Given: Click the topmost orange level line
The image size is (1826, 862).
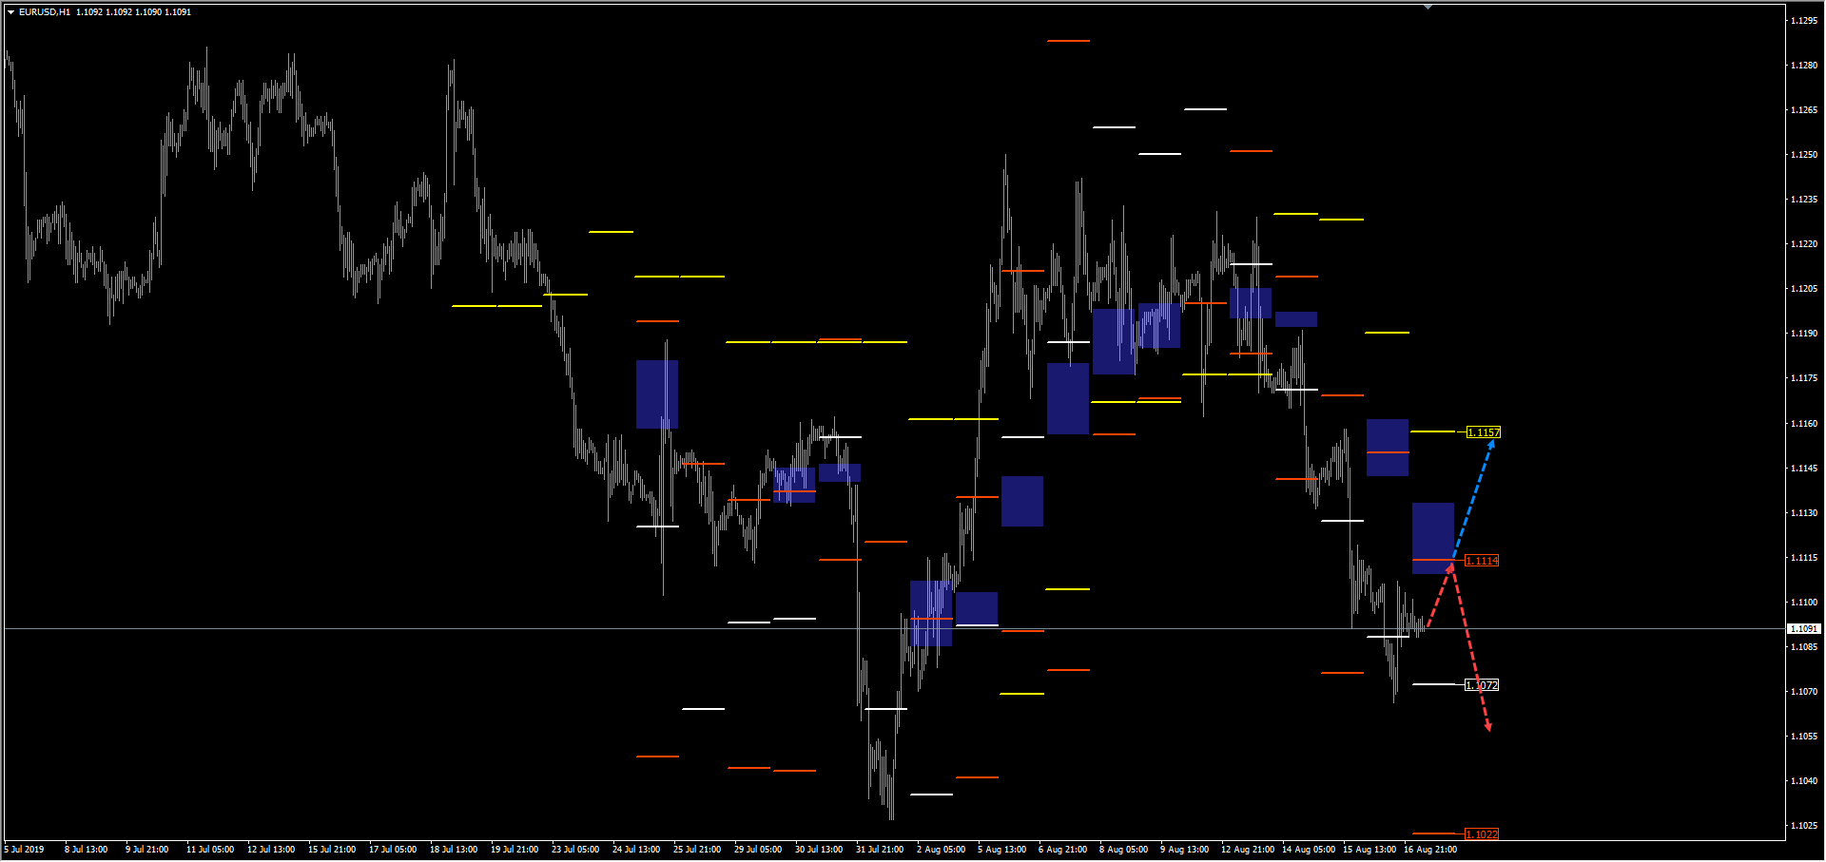Looking at the screenshot, I should pyautogui.click(x=1068, y=41).
